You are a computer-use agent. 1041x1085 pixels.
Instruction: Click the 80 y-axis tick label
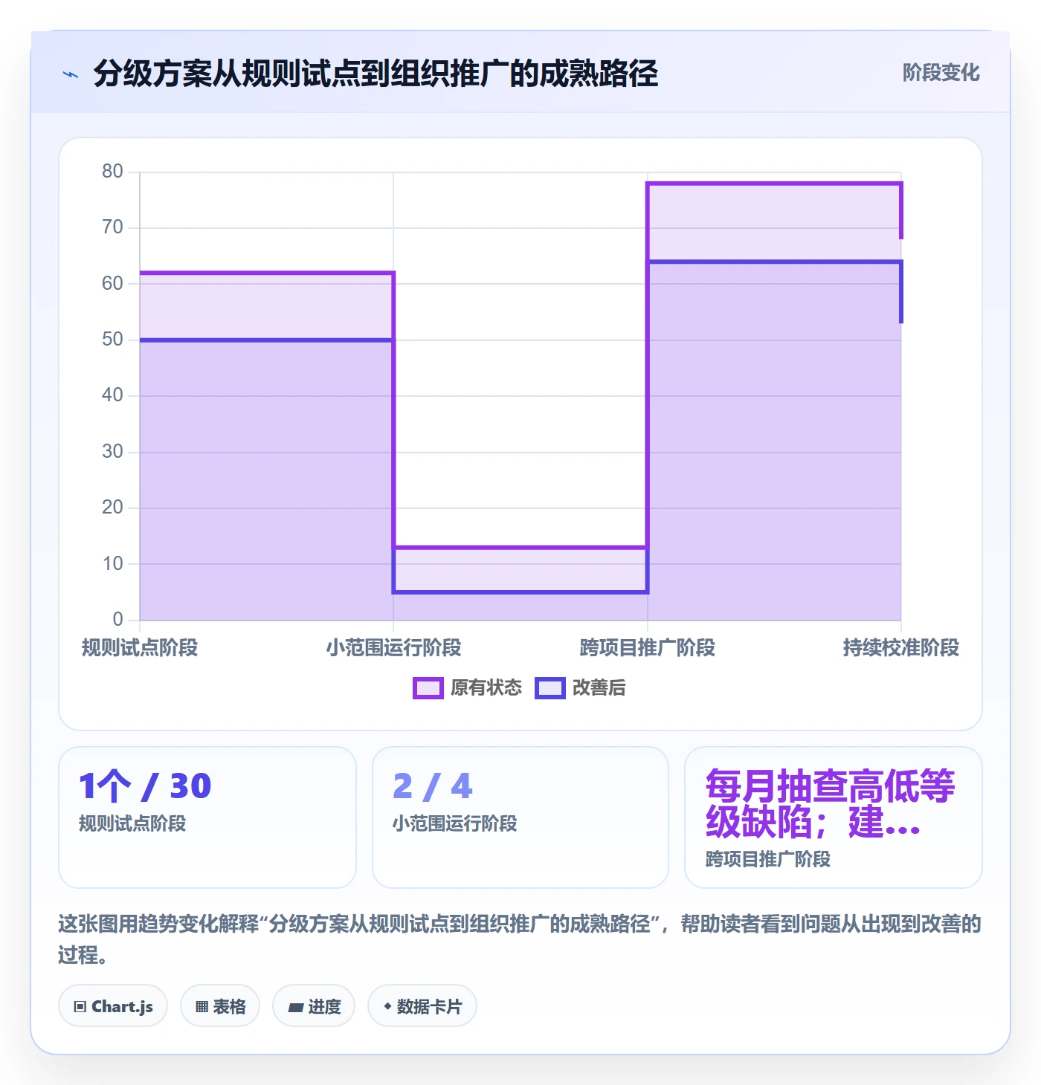[112, 172]
